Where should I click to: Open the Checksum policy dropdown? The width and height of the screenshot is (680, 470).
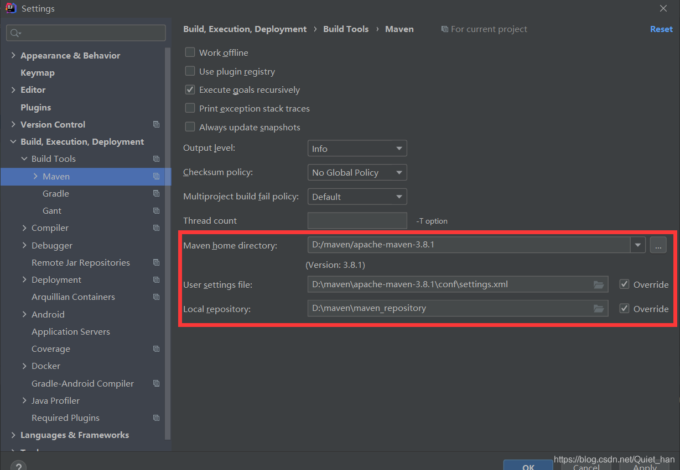[x=357, y=172]
